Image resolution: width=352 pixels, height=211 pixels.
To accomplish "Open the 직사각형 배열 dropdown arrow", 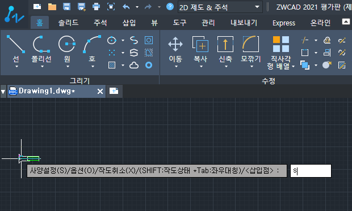I will (293, 66).
